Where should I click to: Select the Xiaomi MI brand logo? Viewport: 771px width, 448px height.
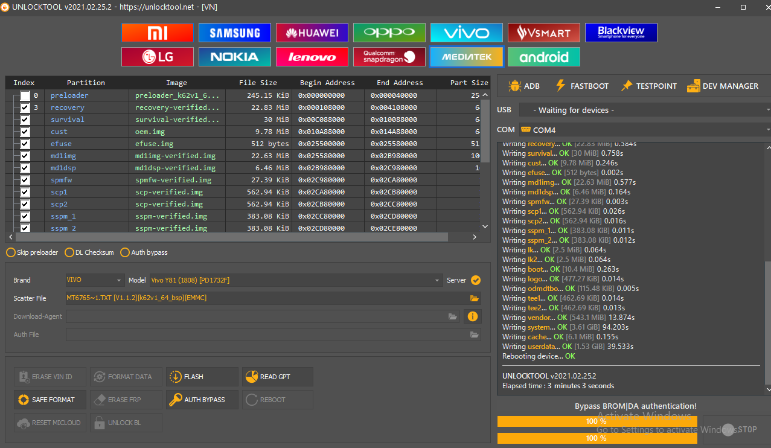[x=158, y=33]
